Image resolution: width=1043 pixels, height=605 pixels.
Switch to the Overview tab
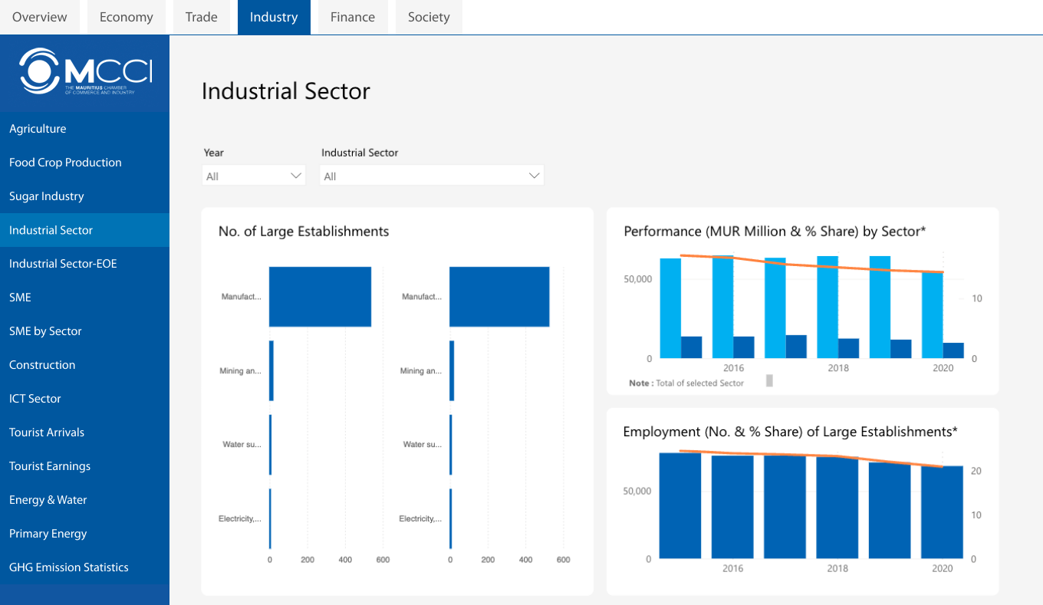(x=40, y=17)
